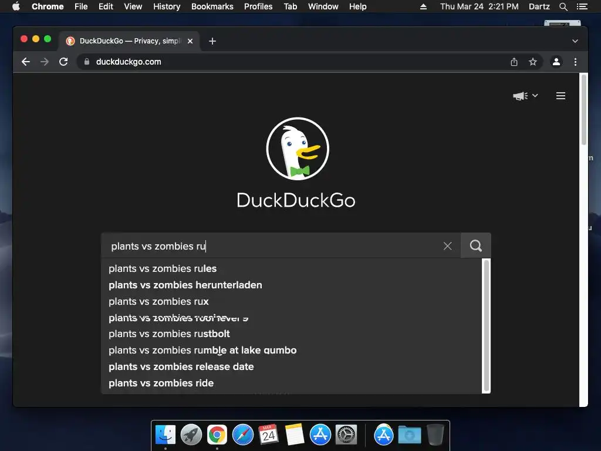601x451 pixels.
Task: Reload the page
Action: [x=63, y=62]
